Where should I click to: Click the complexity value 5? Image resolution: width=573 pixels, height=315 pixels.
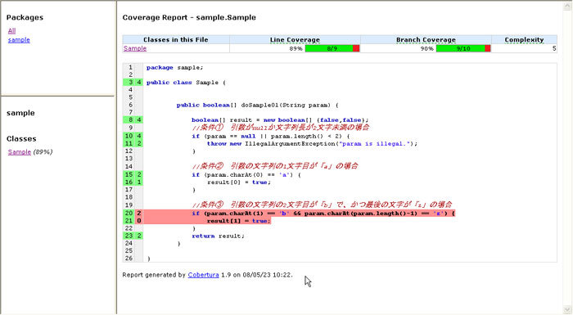click(554, 48)
